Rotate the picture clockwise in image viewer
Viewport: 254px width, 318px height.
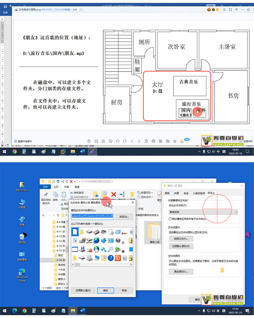[125, 141]
